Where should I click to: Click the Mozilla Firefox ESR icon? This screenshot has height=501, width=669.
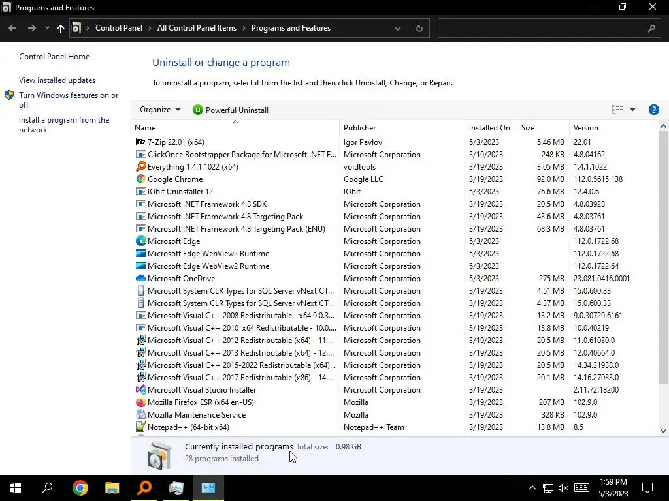[141, 402]
